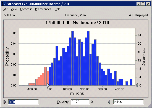Click the 'millions' axis label
The height and width of the screenshot is (108, 152).
click(x=77, y=93)
